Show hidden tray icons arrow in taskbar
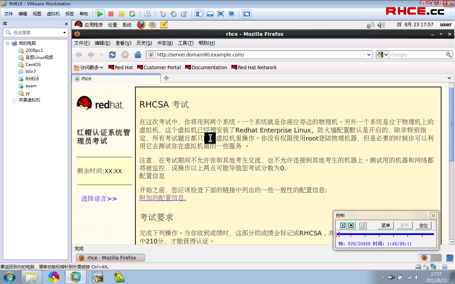 tap(383, 277)
